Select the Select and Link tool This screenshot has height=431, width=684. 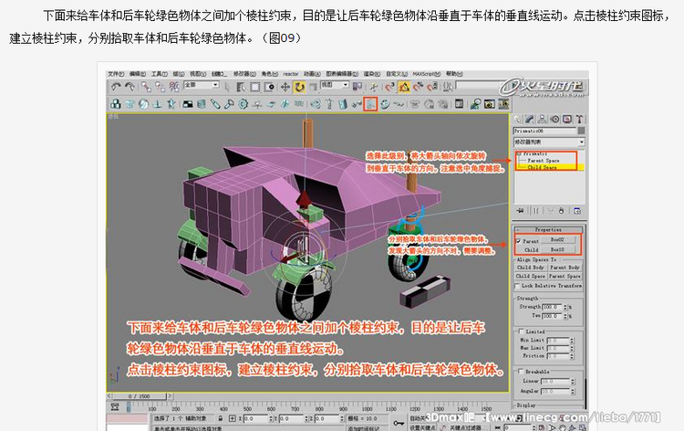(x=146, y=87)
